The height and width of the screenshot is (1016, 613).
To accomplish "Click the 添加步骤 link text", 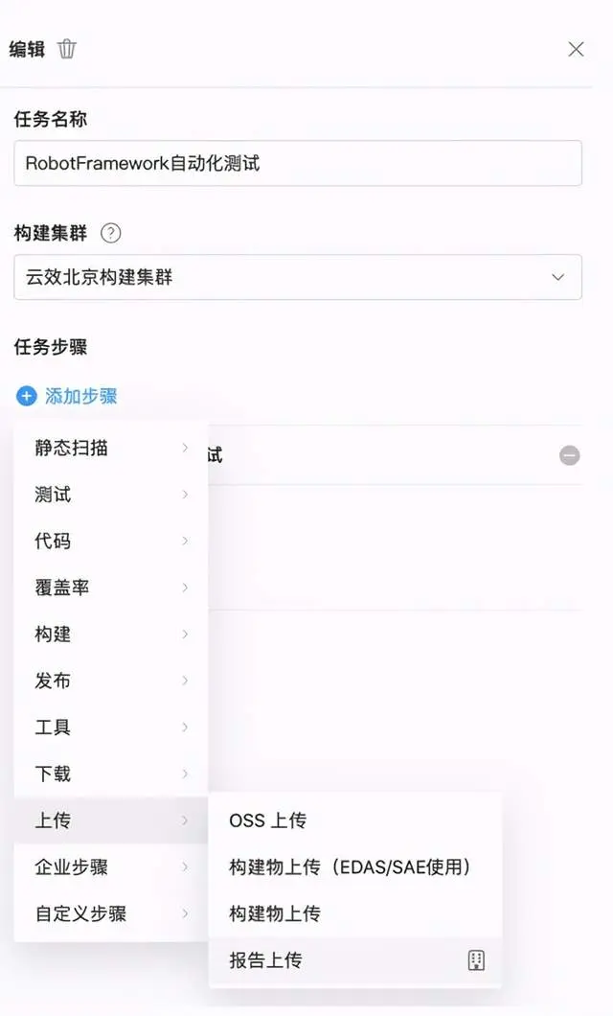I will pos(80,396).
